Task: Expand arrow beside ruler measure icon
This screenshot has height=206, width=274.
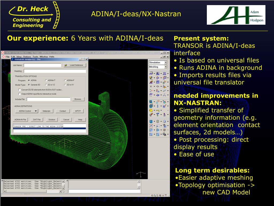Action: 161,110
